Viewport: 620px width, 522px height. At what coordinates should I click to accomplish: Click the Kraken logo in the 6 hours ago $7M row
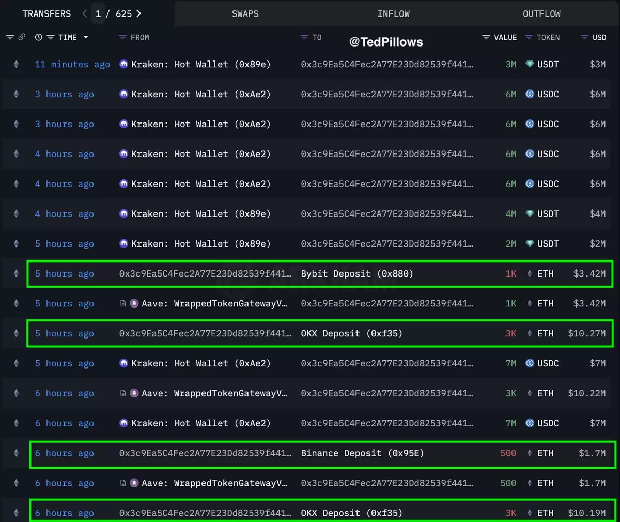click(x=123, y=423)
